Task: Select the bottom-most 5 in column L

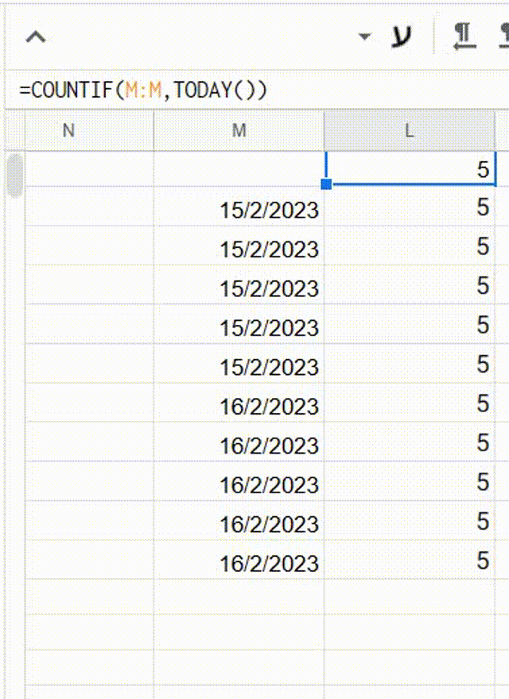Action: pyautogui.click(x=409, y=561)
